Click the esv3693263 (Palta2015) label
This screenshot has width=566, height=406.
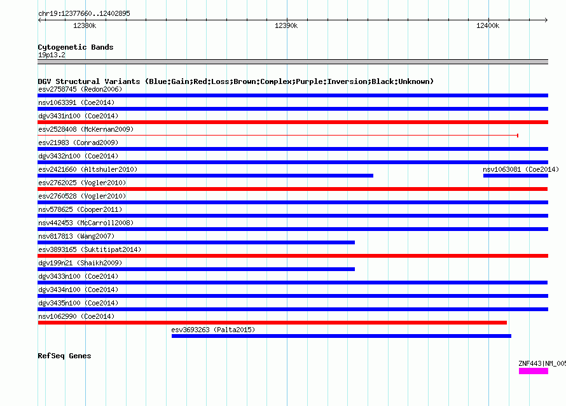213,330
